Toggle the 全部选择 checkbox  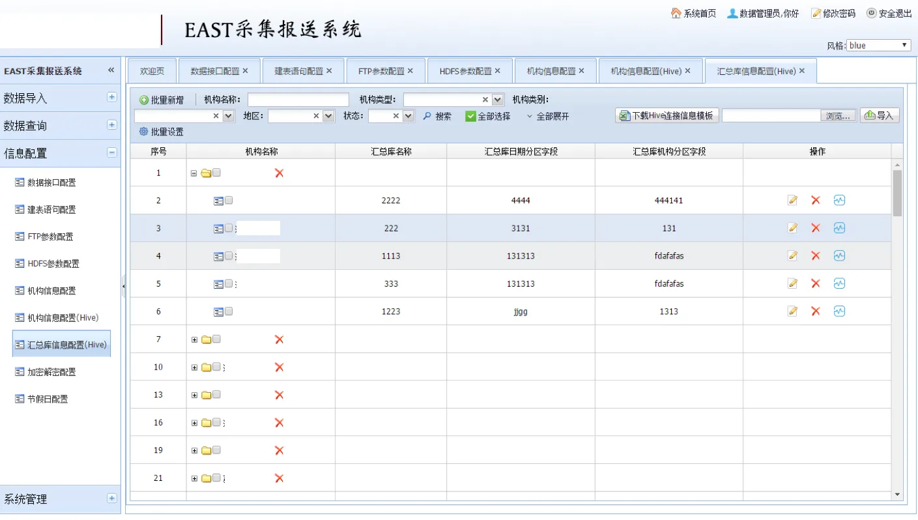[470, 116]
